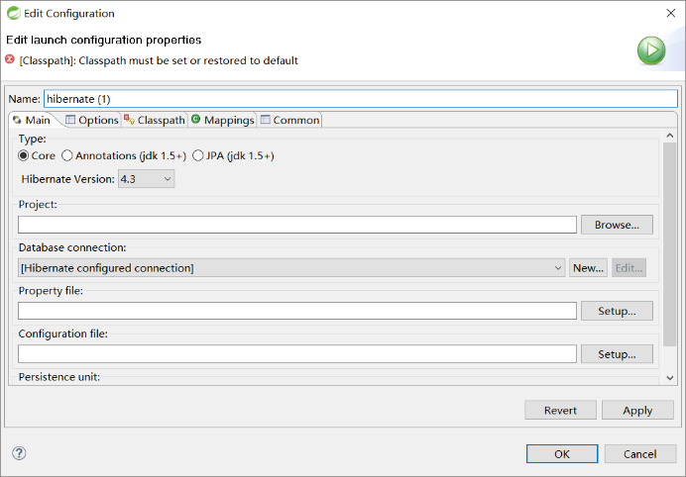The image size is (686, 477).
Task: Click the green run launch icon
Action: [x=651, y=50]
